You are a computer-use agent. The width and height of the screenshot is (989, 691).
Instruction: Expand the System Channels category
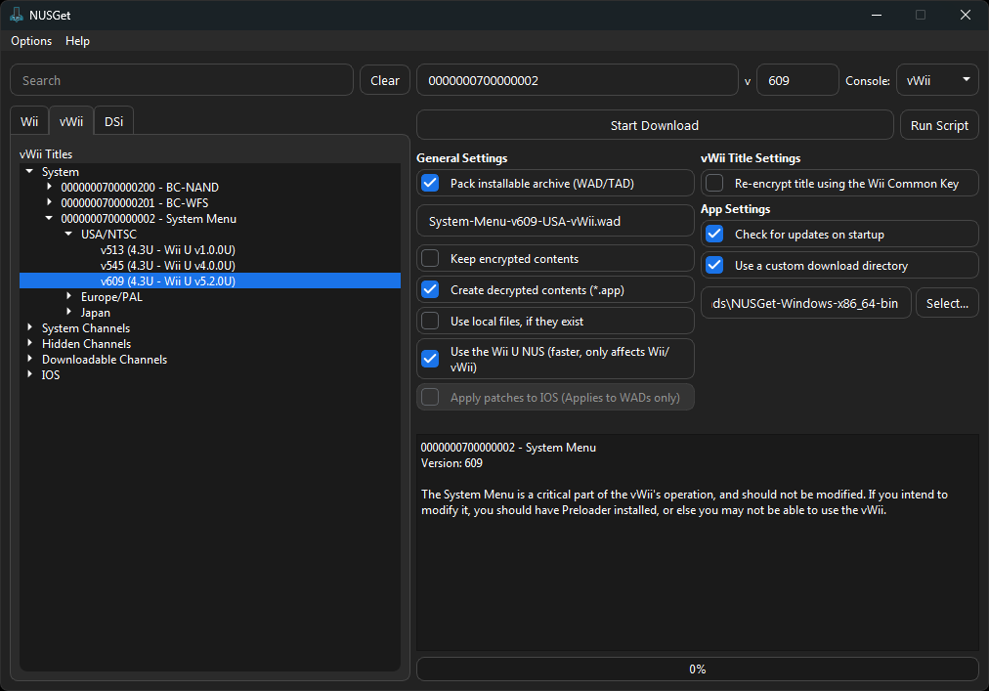point(30,328)
